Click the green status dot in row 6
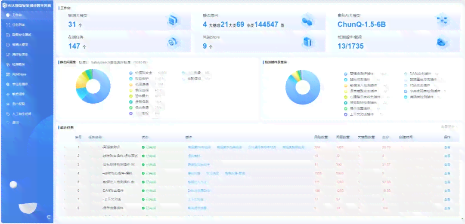The height and width of the screenshot is (224, 465). tap(143, 190)
